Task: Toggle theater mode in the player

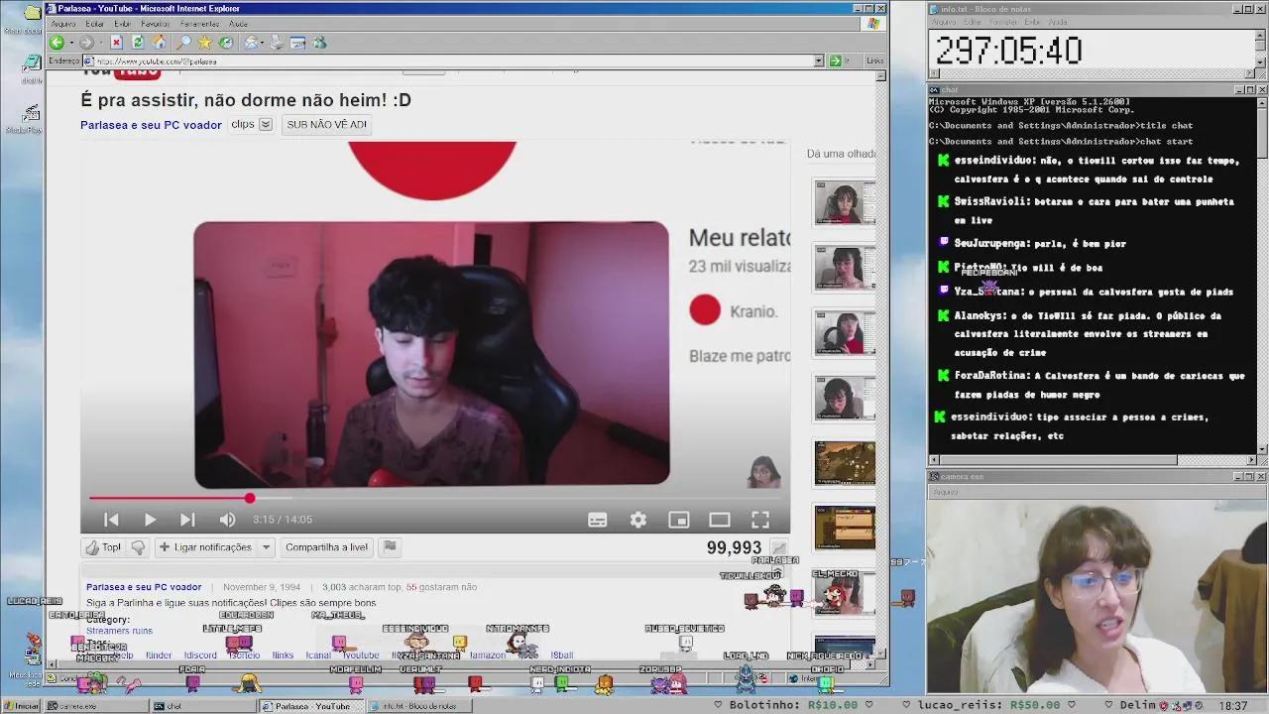Action: (720, 520)
